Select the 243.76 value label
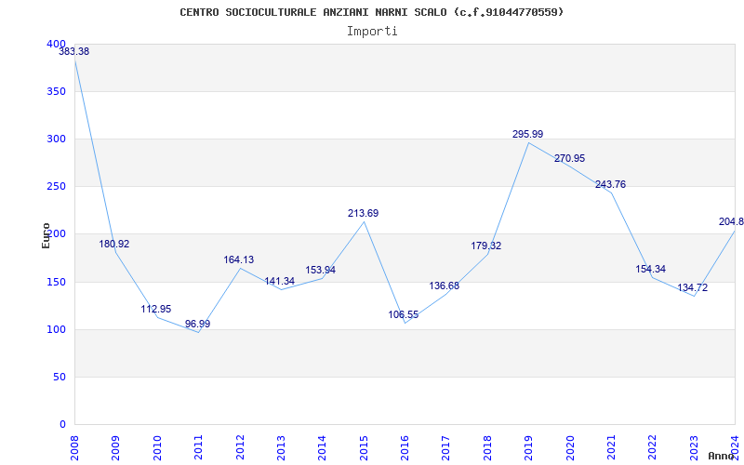Viewport: 744px width, 465px height. pos(610,184)
